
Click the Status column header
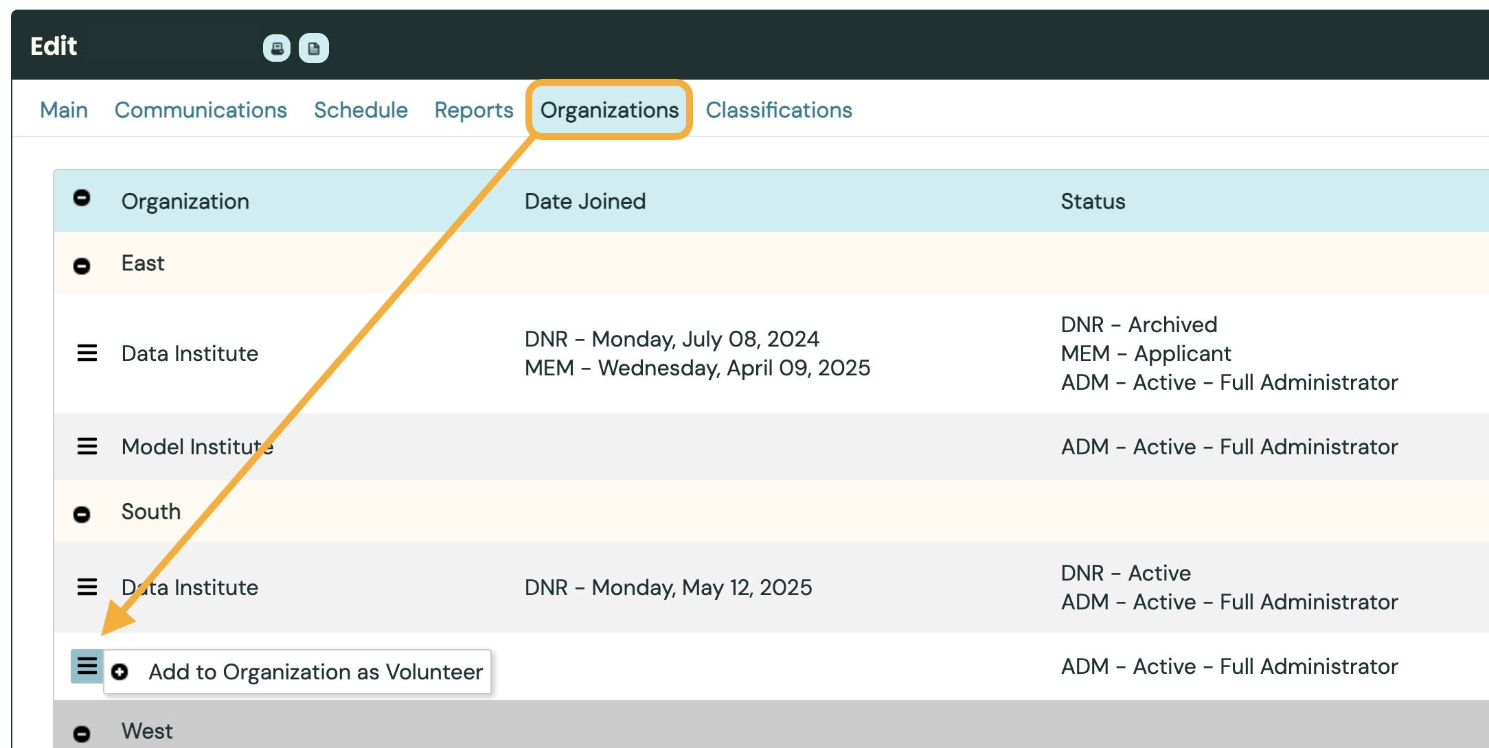1093,201
